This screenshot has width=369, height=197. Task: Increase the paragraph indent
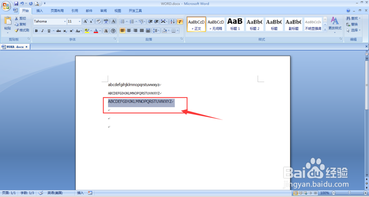[156, 22]
